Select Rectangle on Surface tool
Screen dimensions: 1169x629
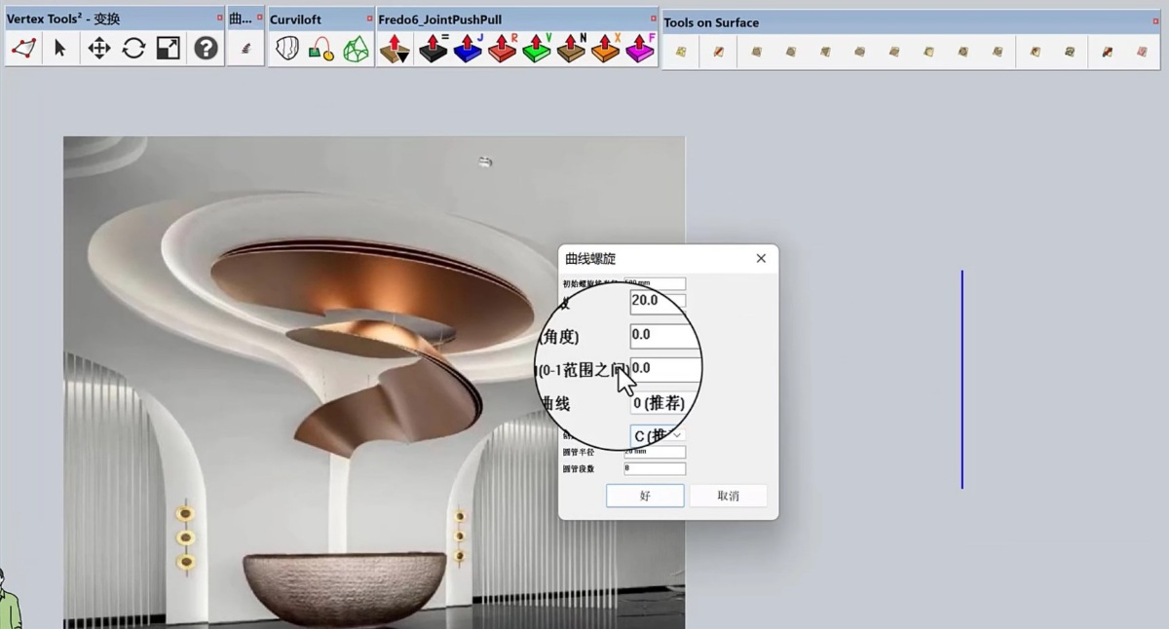[756, 52]
